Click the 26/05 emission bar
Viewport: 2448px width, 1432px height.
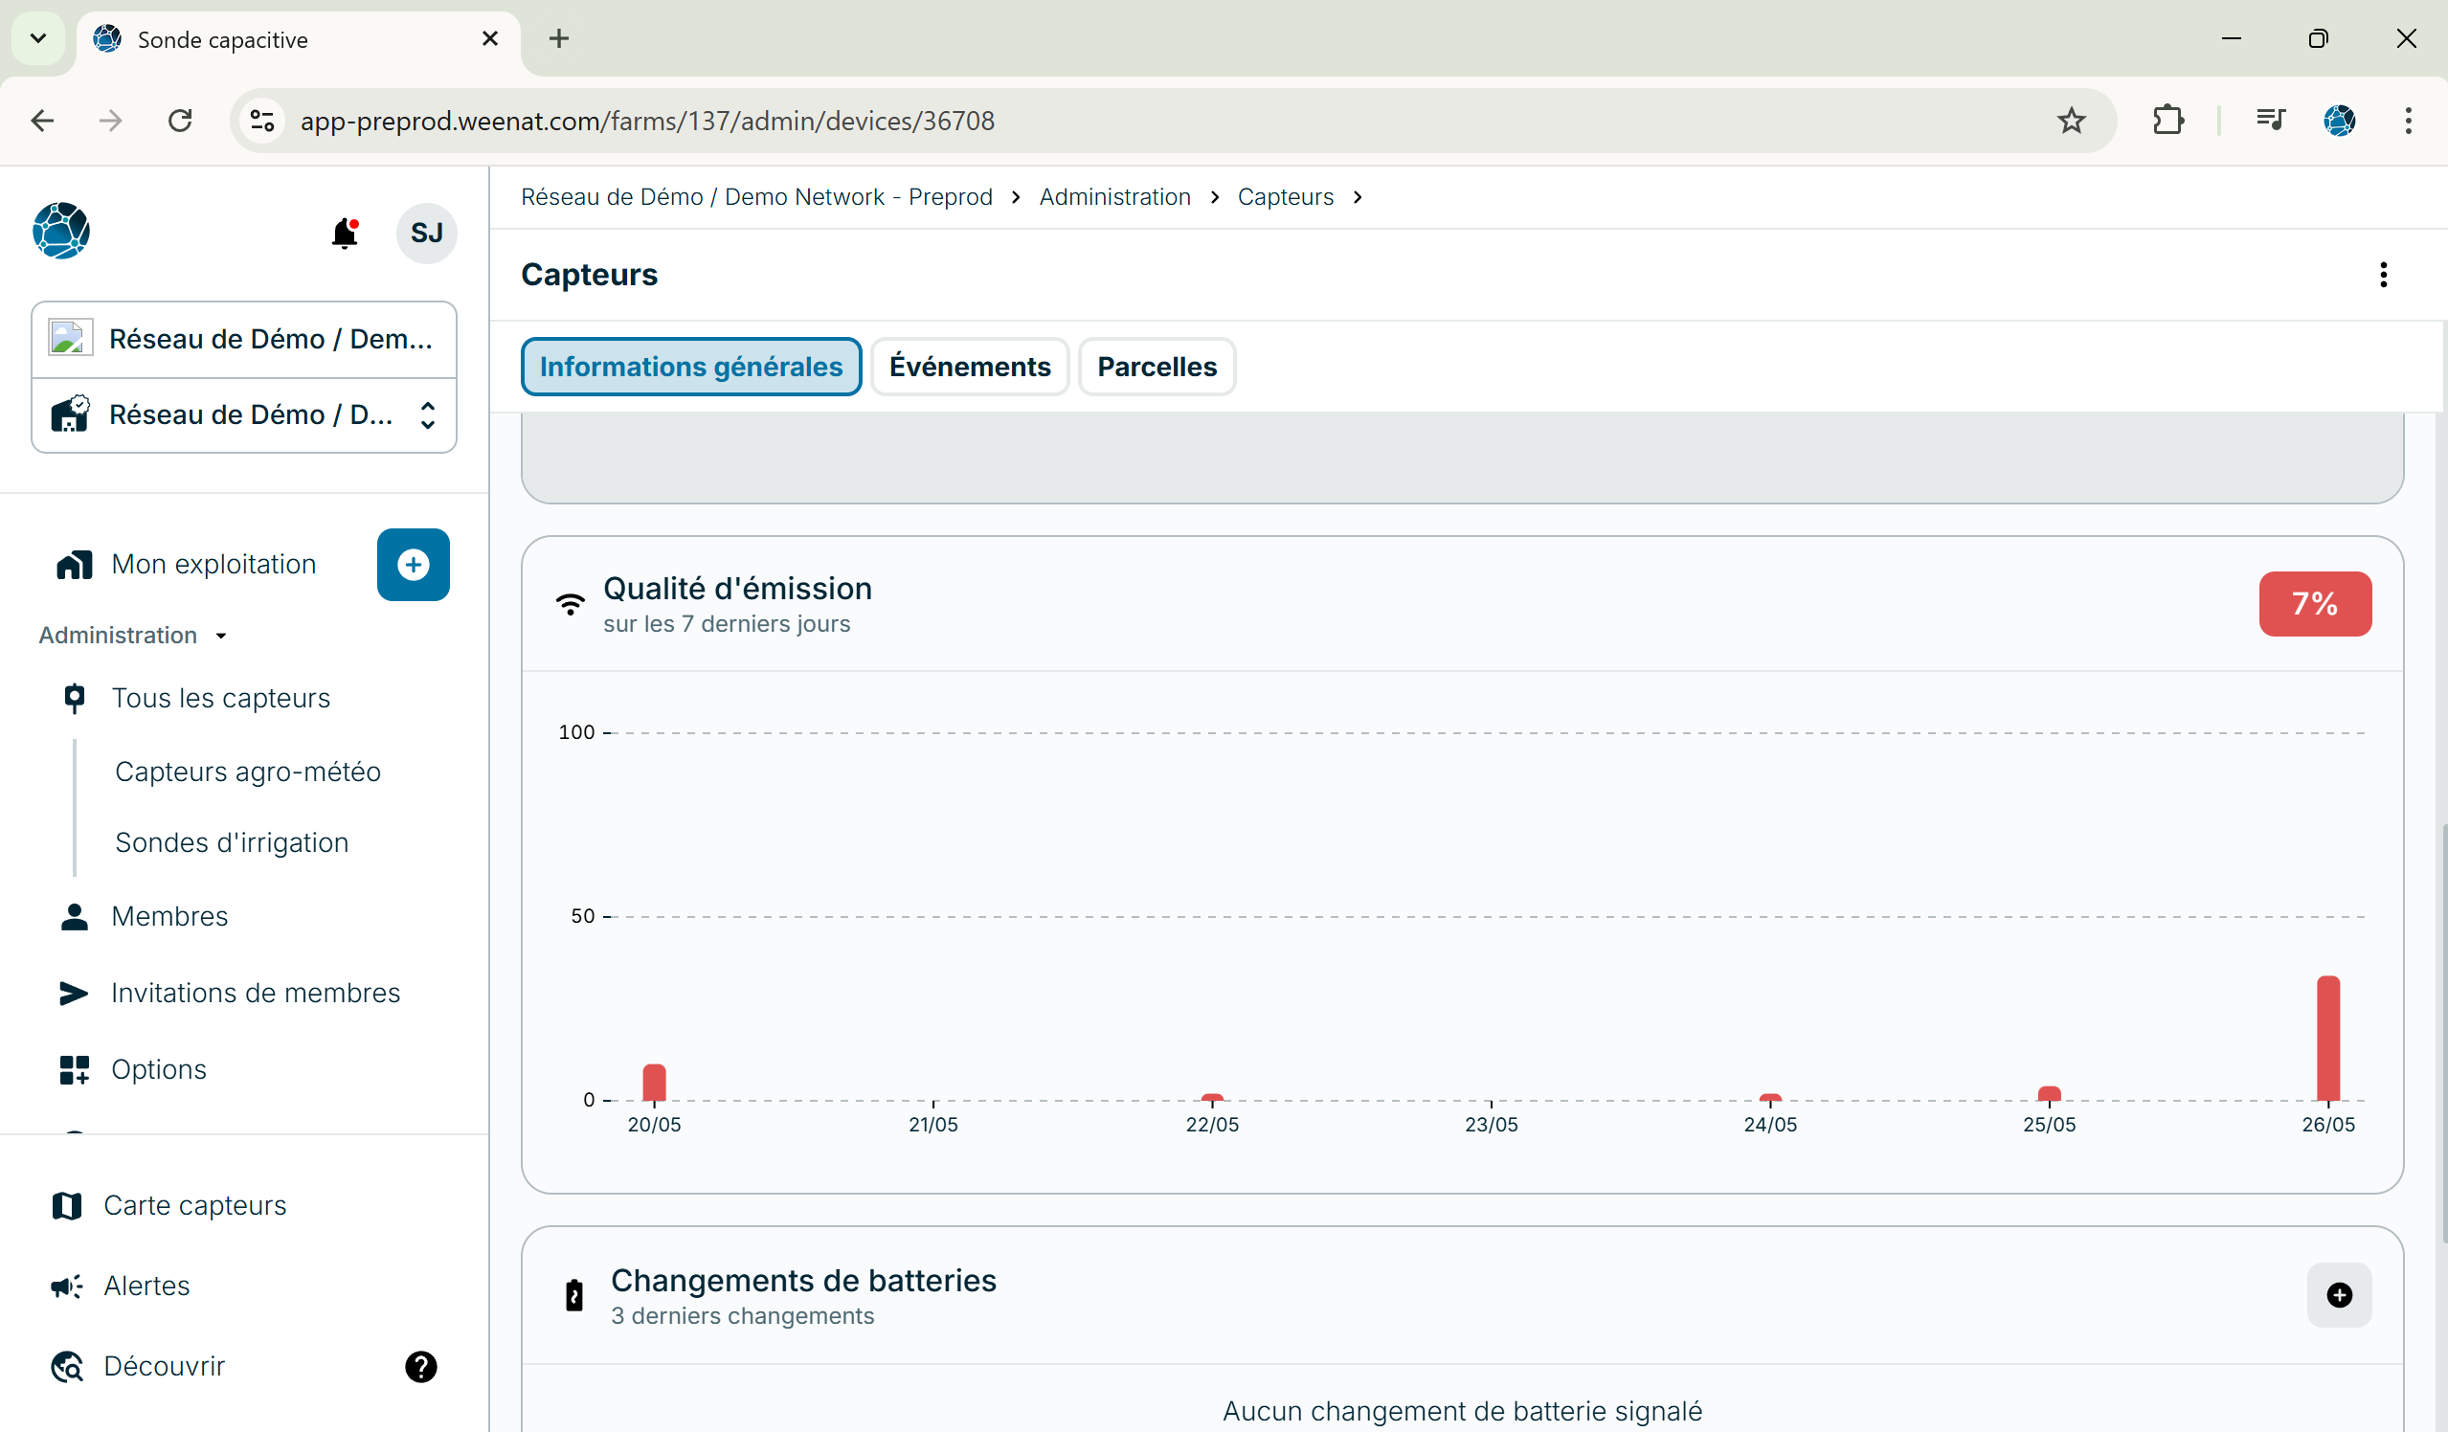(2327, 1039)
